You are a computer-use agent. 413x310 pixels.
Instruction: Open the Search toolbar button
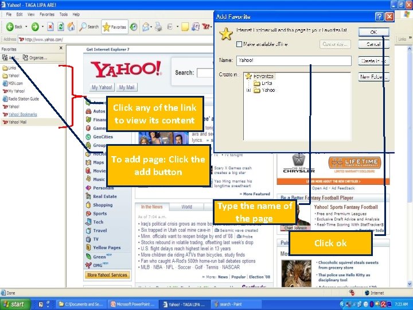click(89, 26)
